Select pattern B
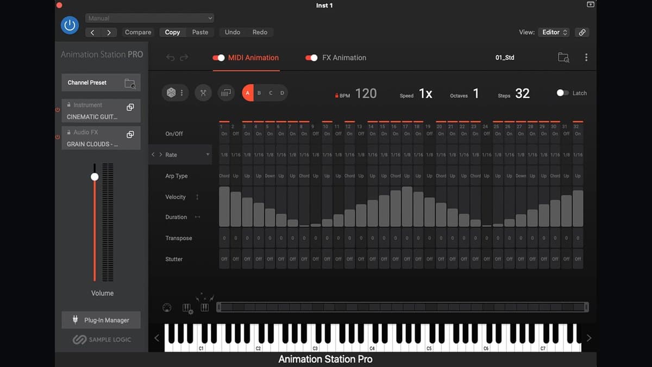The height and width of the screenshot is (367, 652). click(259, 93)
